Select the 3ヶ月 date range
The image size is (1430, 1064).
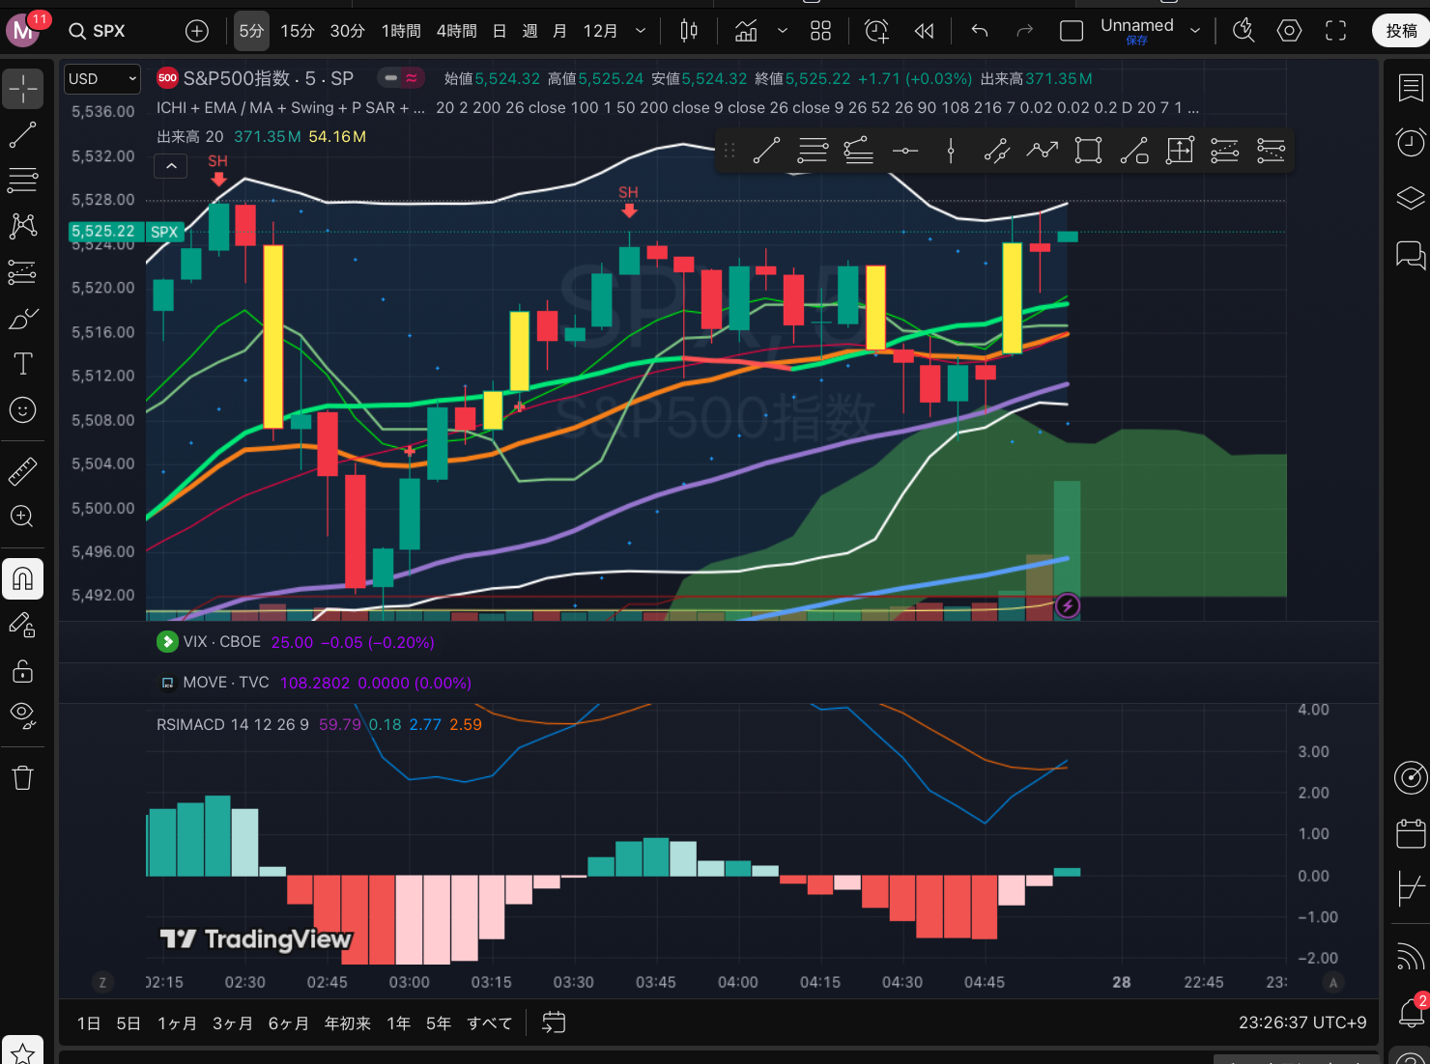point(233,1022)
